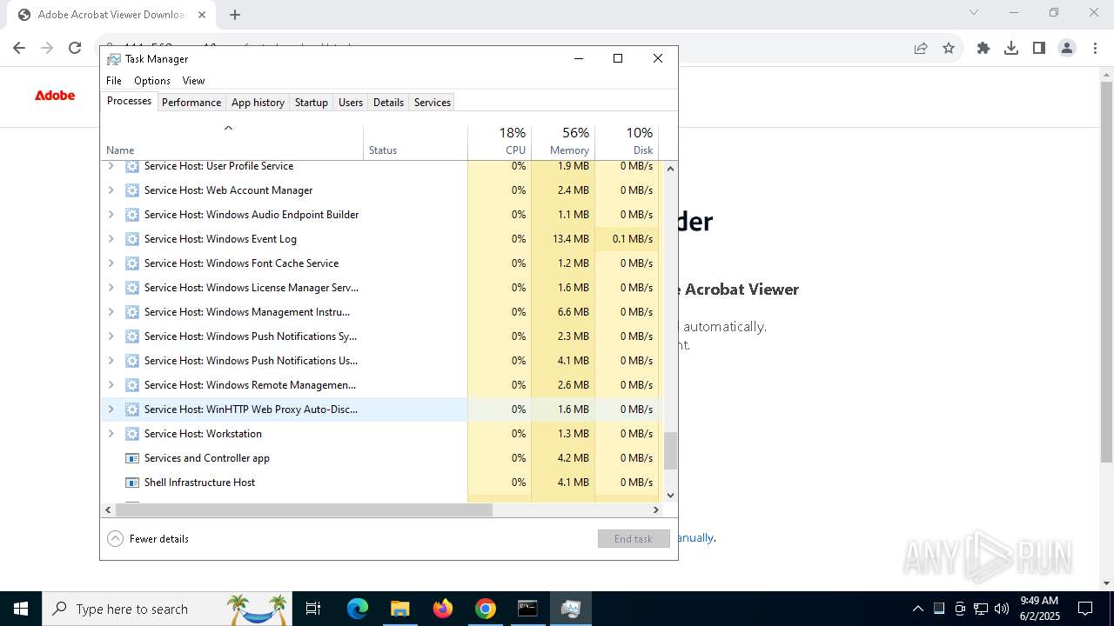Switch to the App history tab
The width and height of the screenshot is (1114, 626).
point(258,103)
